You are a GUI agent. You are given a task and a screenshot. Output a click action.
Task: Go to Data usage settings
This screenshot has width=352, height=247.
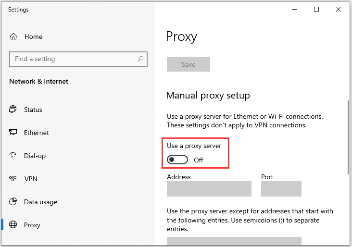(40, 202)
